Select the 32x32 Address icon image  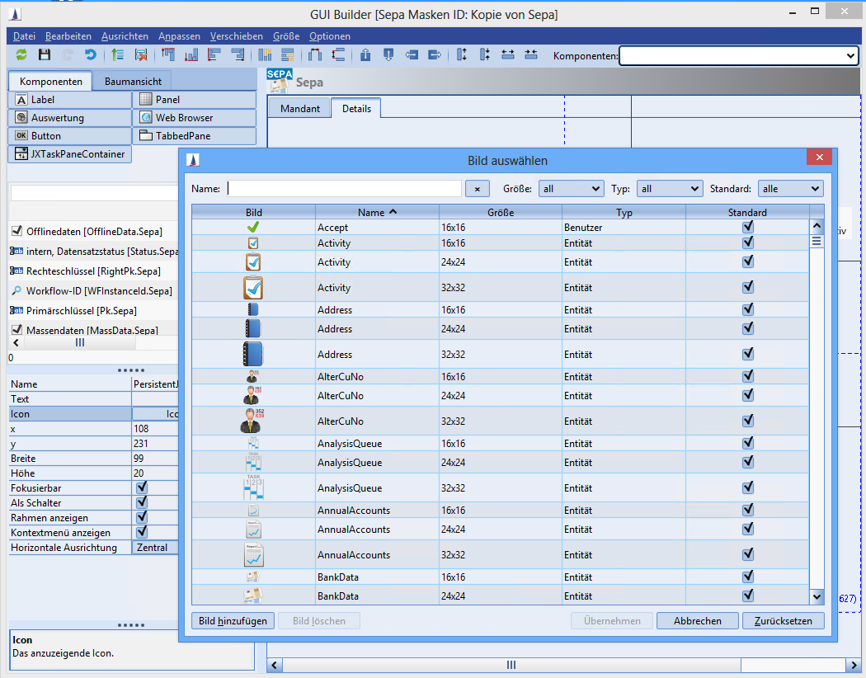[x=253, y=355]
